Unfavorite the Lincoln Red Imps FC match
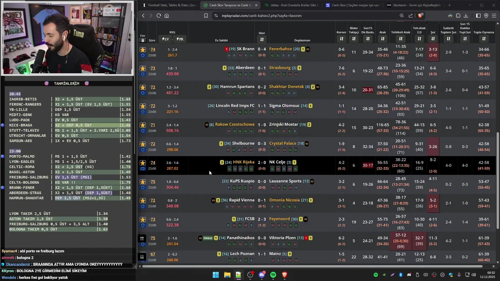Viewport: 500px width, 281px height. (143, 106)
